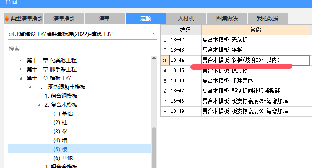
Task: Select (3) 梁 tree item
Action: click(60, 132)
